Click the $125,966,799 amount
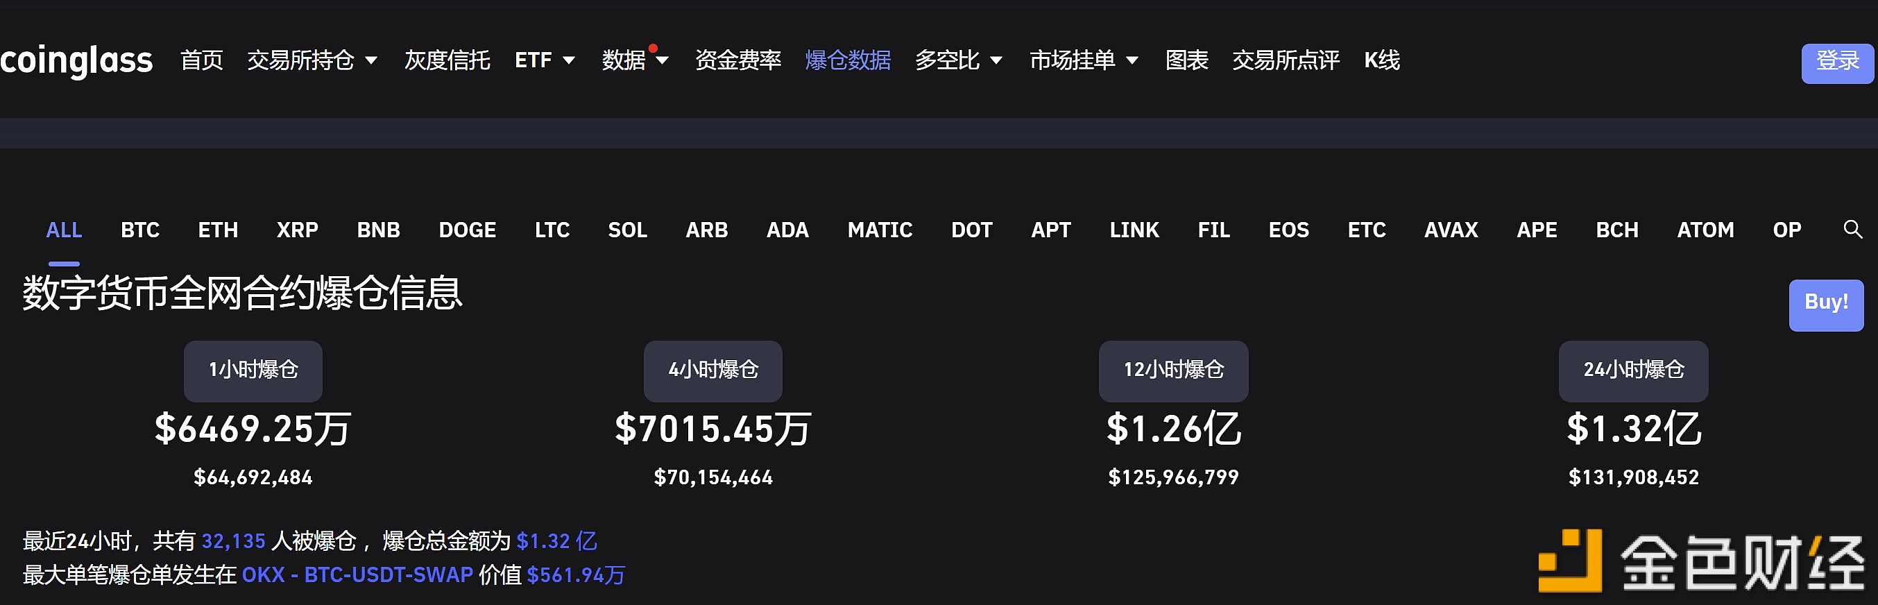 tap(1174, 477)
